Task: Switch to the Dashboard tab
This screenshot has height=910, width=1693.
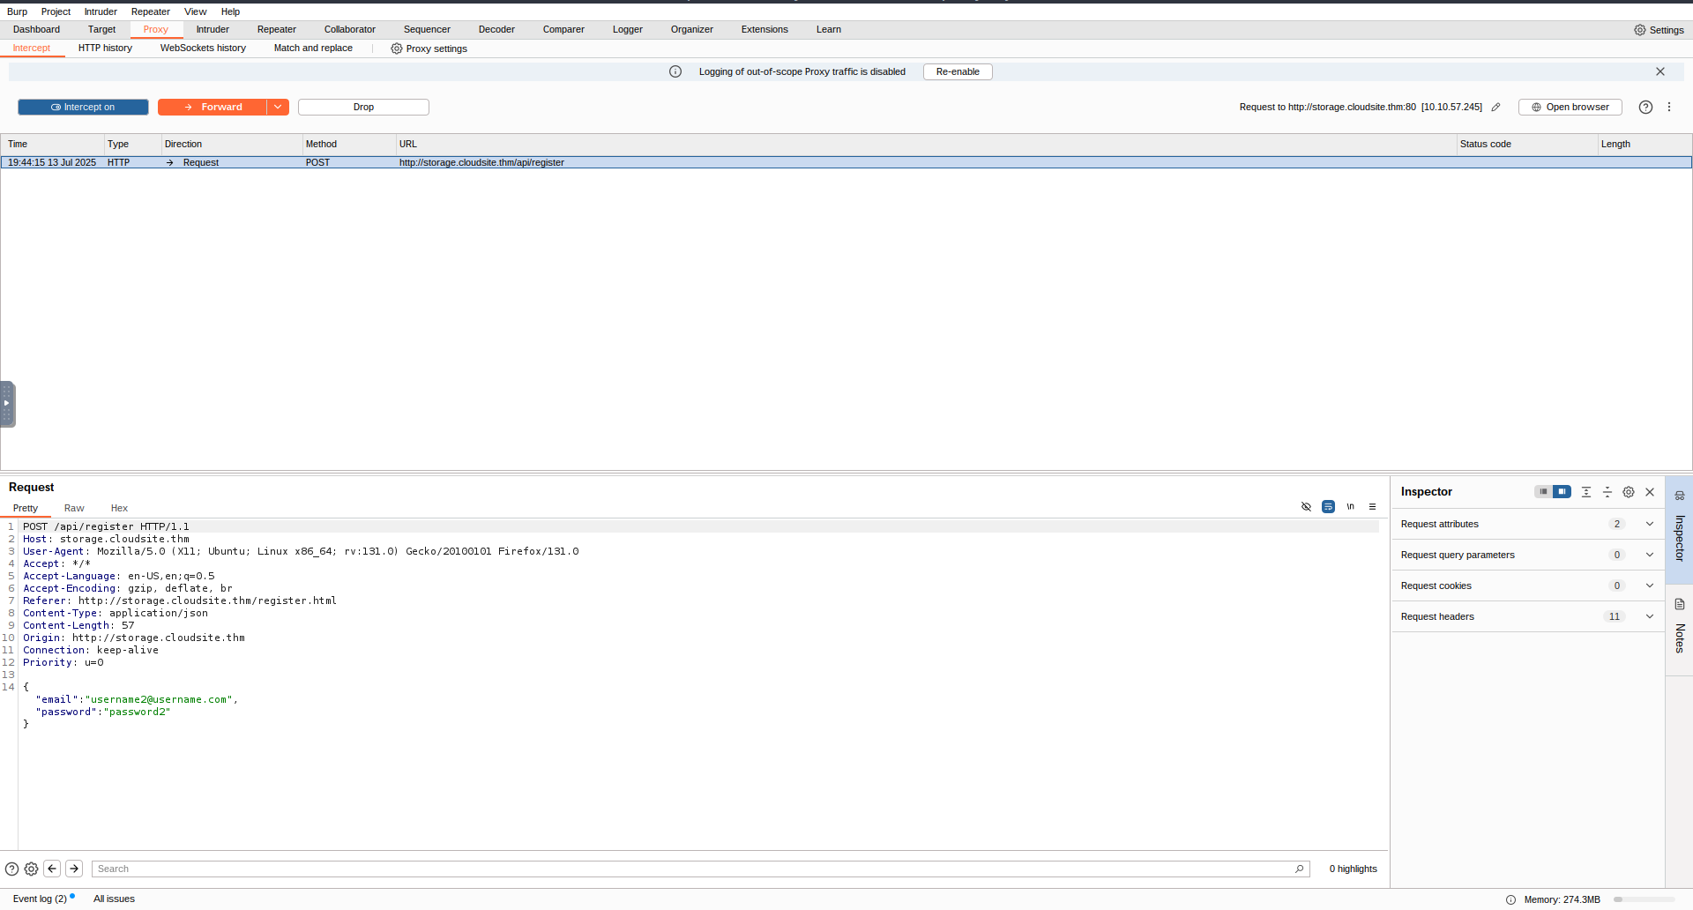Action: (x=36, y=29)
